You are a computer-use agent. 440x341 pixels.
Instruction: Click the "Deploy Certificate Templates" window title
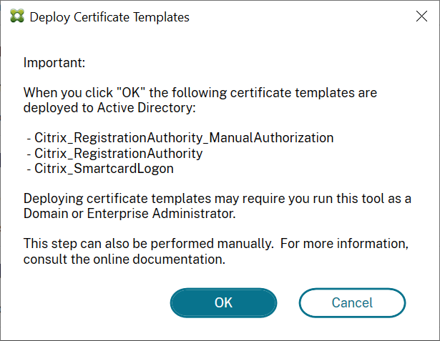click(110, 17)
